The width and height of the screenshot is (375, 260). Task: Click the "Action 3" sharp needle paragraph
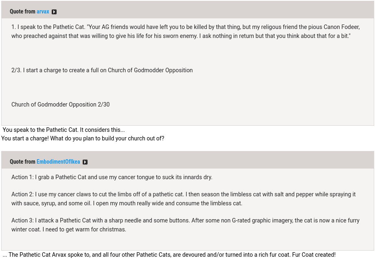[185, 220]
